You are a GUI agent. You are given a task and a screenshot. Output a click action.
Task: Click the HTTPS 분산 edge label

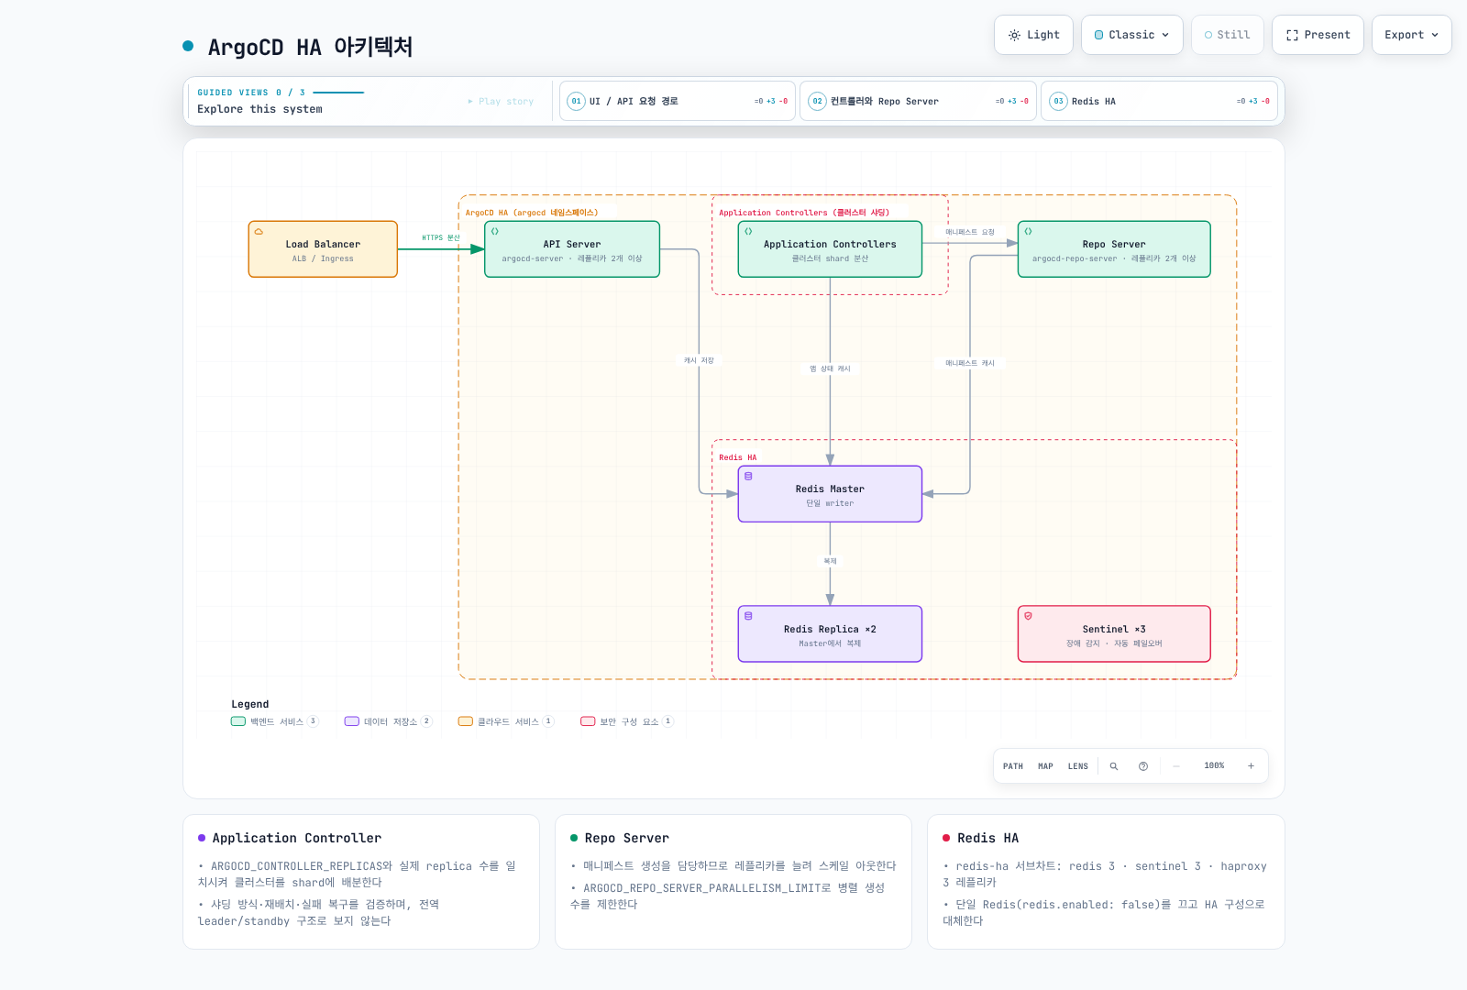441,237
